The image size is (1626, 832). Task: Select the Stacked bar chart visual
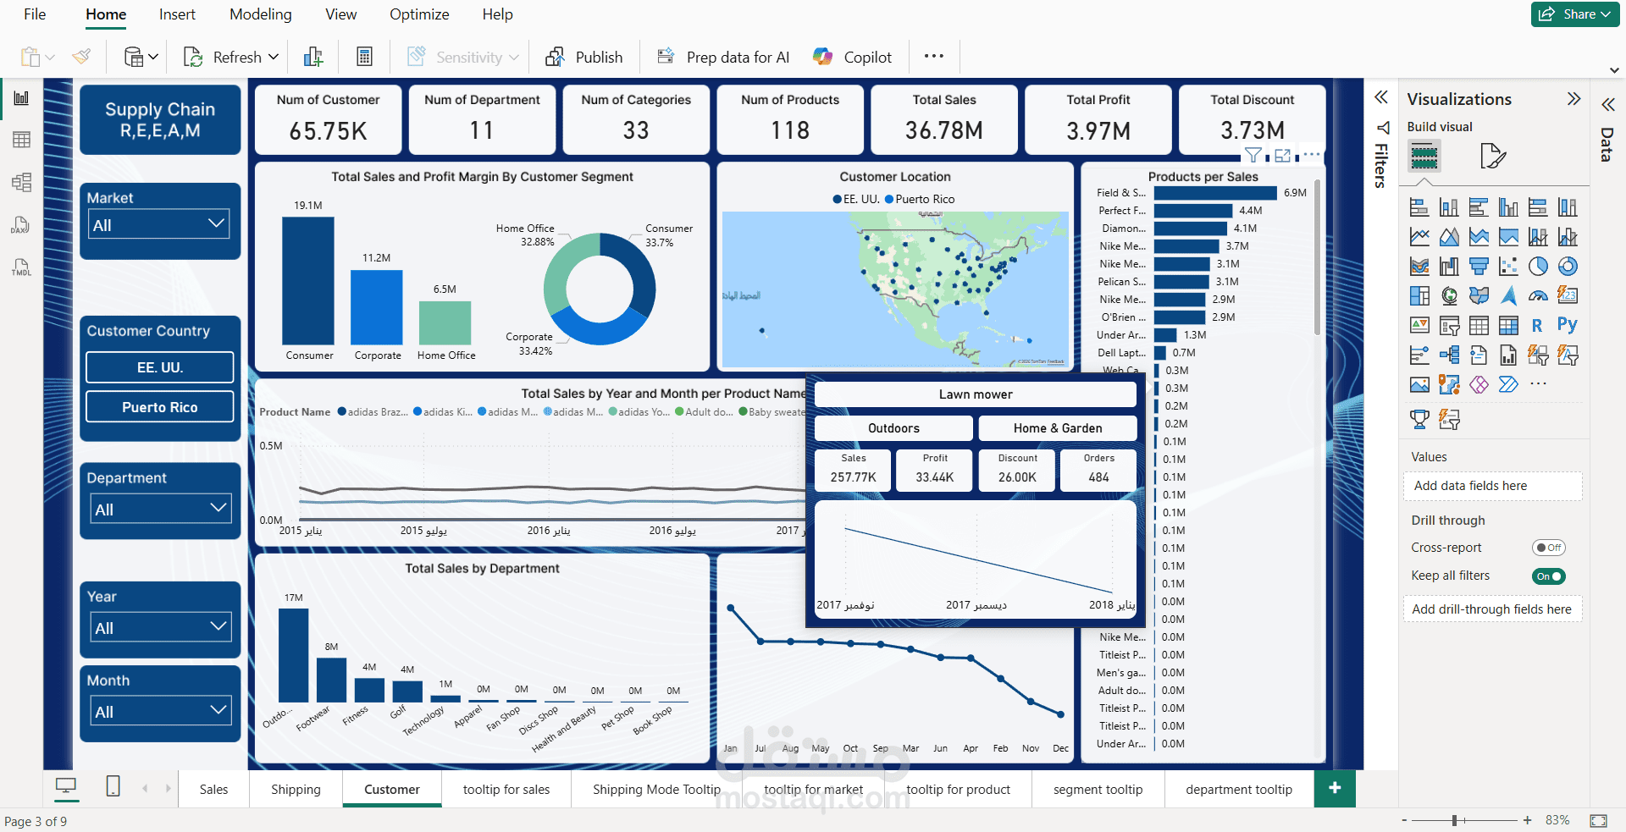pos(1419,207)
